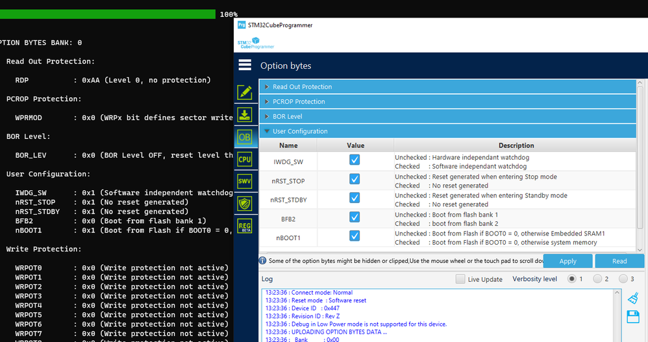Click log line about Debug in Low Power mode
This screenshot has height=342, width=648.
click(x=356, y=324)
